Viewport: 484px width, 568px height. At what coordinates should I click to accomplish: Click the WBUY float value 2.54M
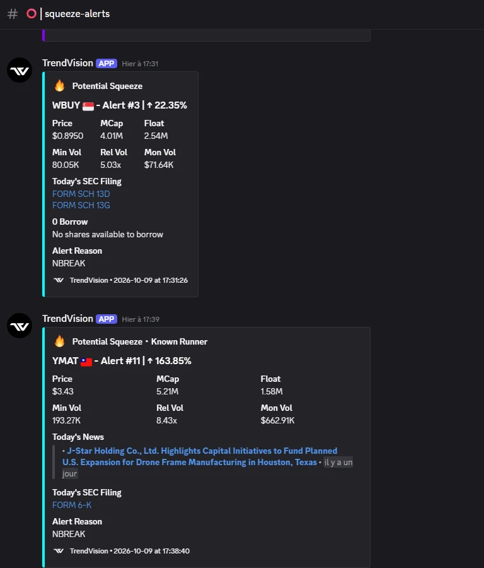pos(156,136)
